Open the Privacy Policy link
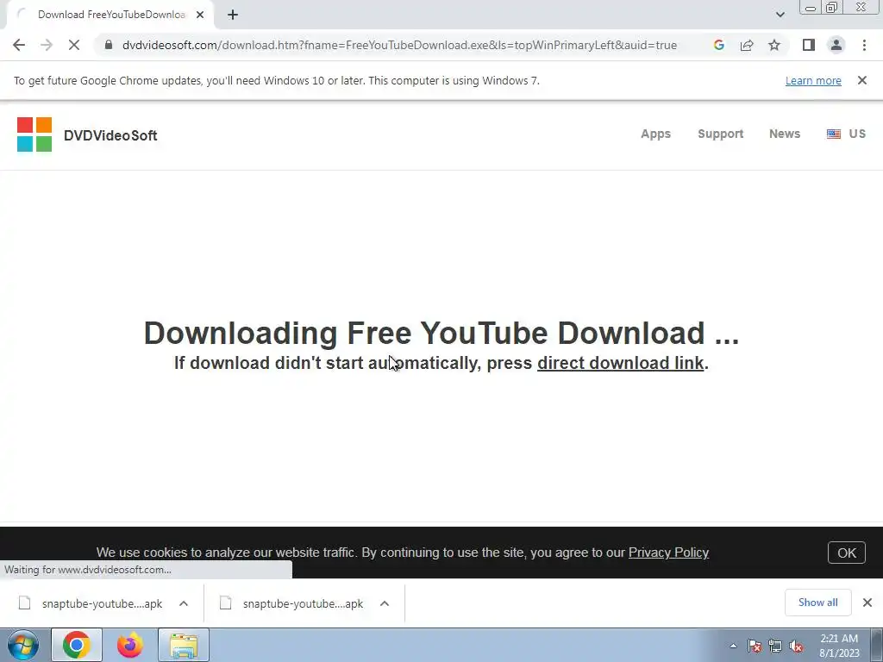Image resolution: width=883 pixels, height=662 pixels. [x=668, y=553]
